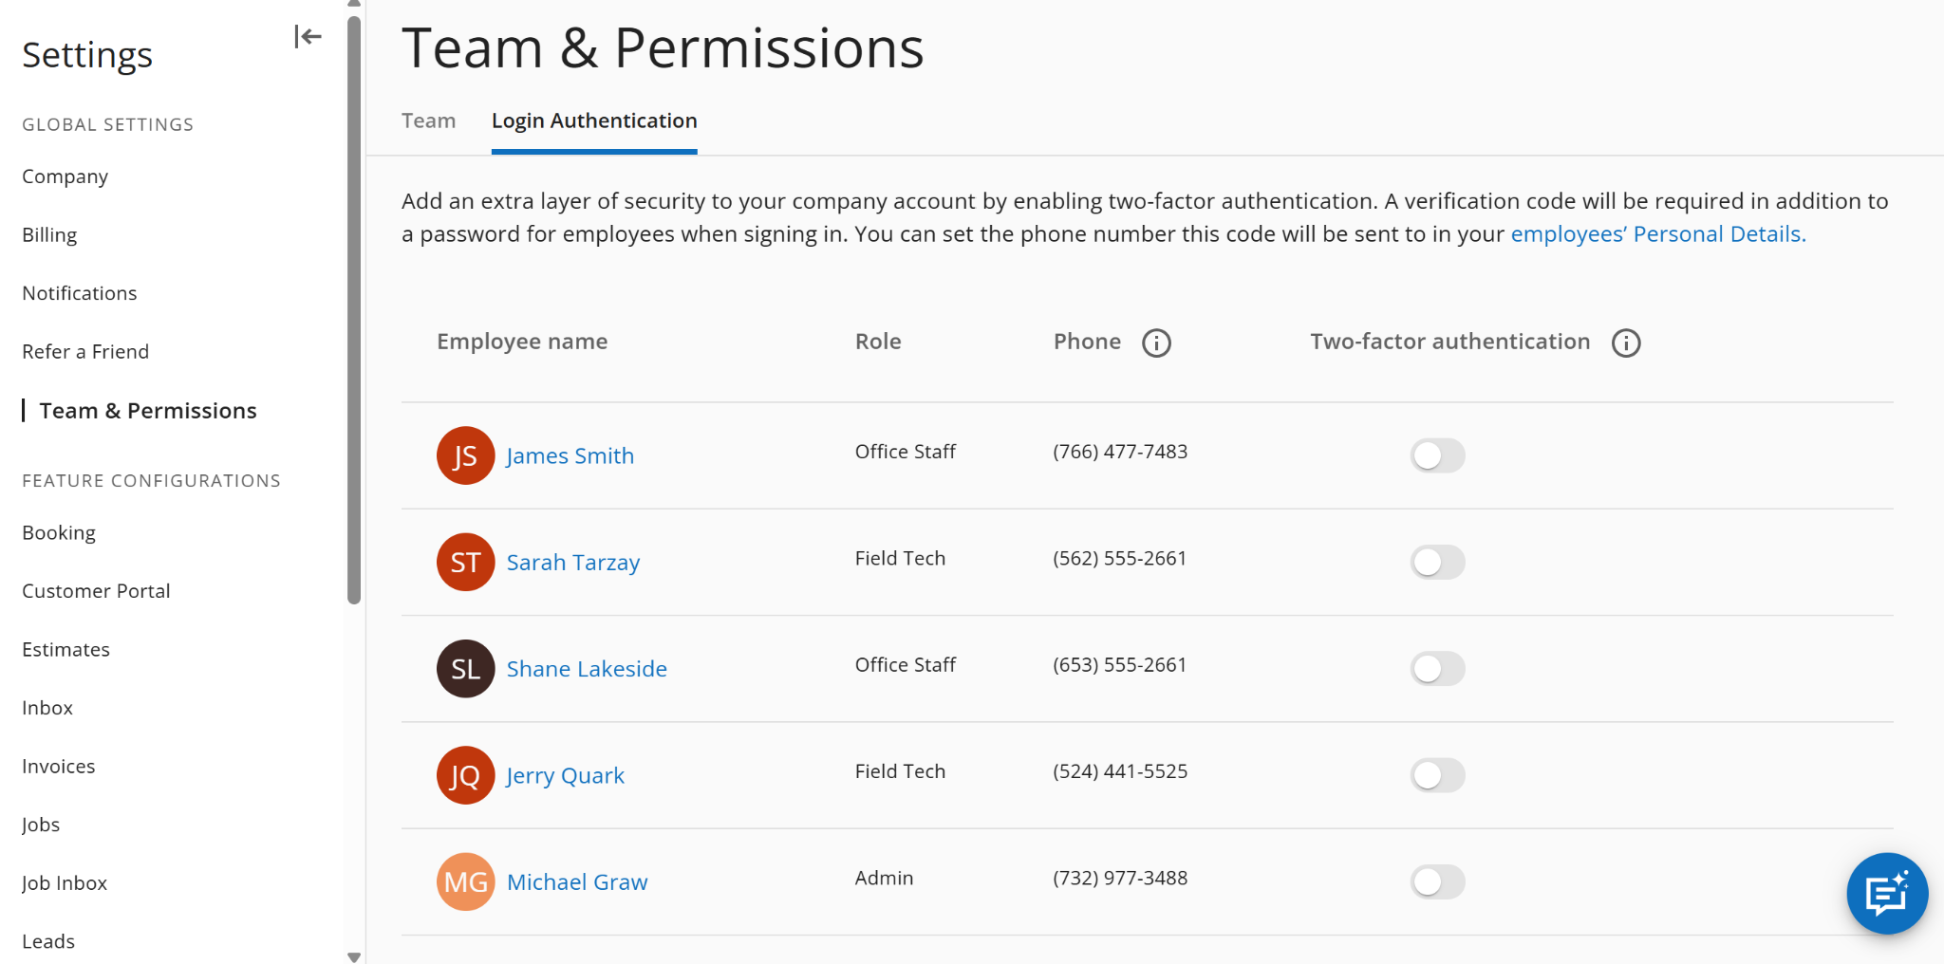Click Sarah Tarzay's ST avatar

click(x=465, y=562)
